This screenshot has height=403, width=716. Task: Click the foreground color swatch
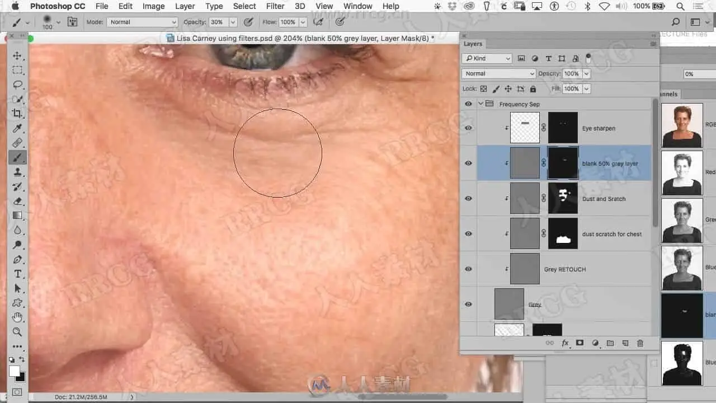pyautogui.click(x=14, y=371)
